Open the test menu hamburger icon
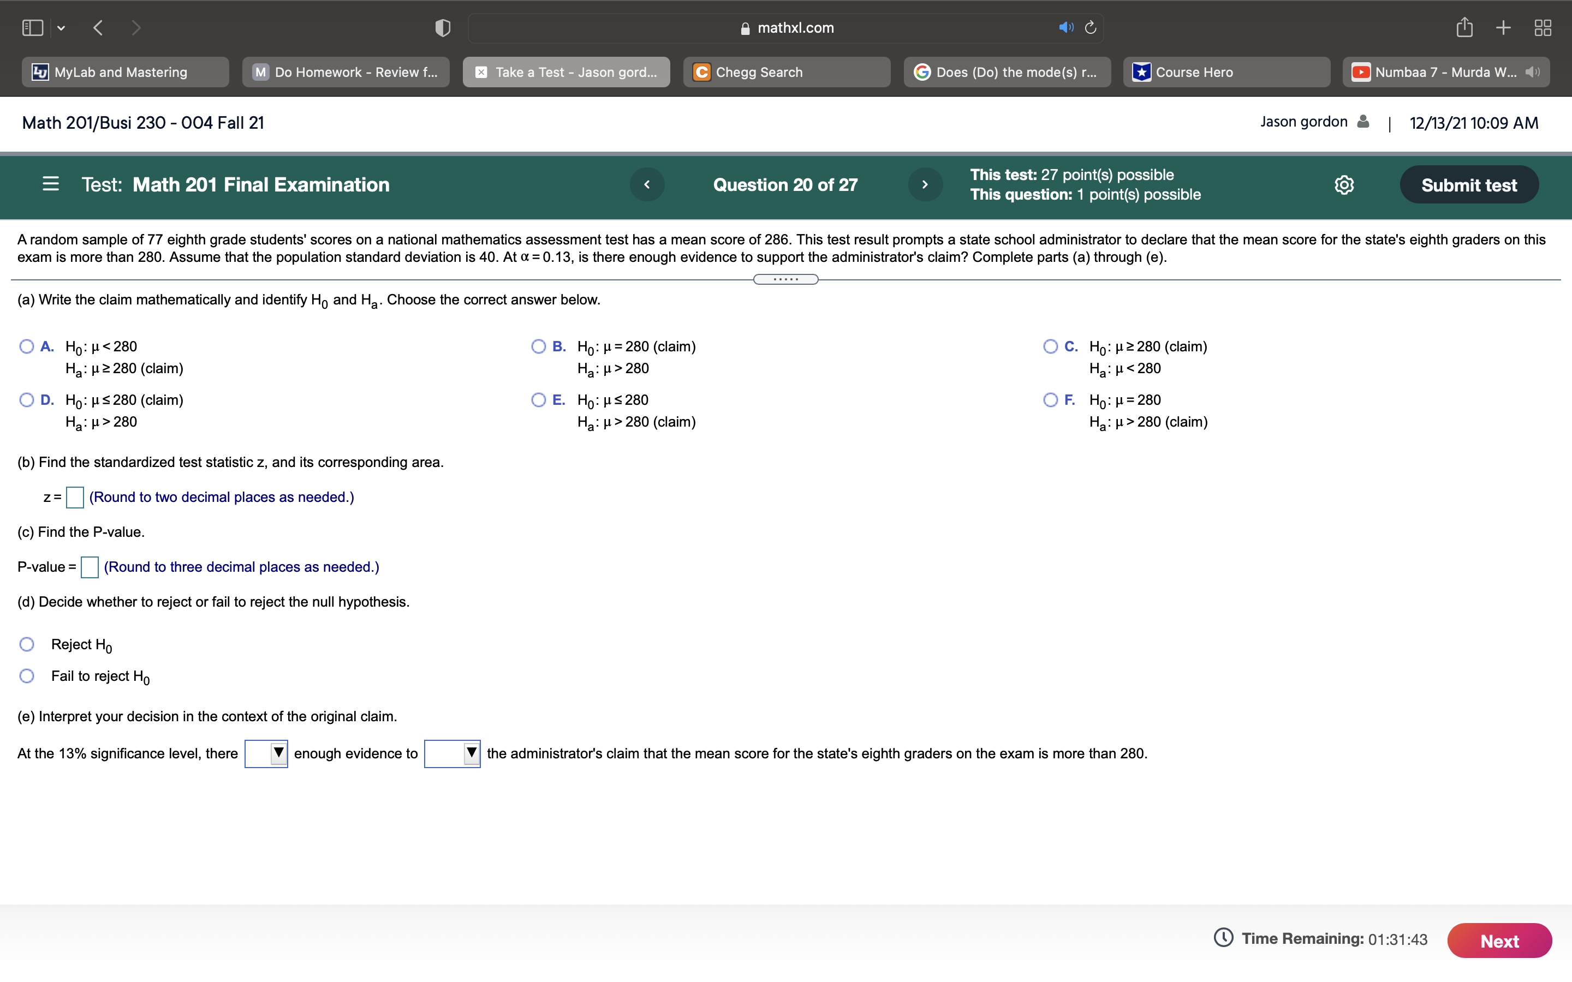 [50, 184]
